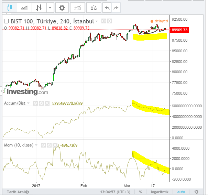The height and width of the screenshot is (195, 208).
Task: Toggle BIST 100 series visibility eye
Action: (104, 21)
